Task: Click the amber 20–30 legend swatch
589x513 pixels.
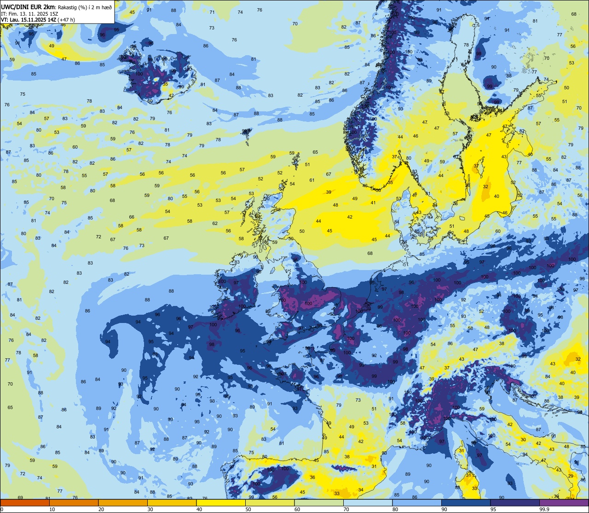Action: [123, 502]
